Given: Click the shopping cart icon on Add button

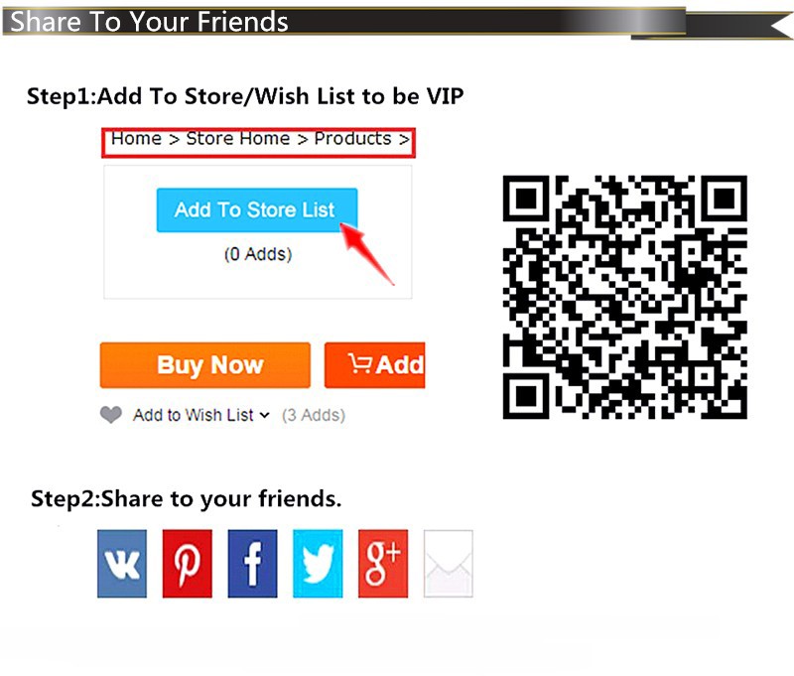Looking at the screenshot, I should point(360,363).
